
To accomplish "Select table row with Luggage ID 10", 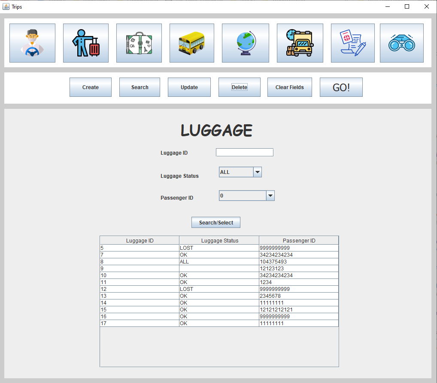I will tap(219, 275).
